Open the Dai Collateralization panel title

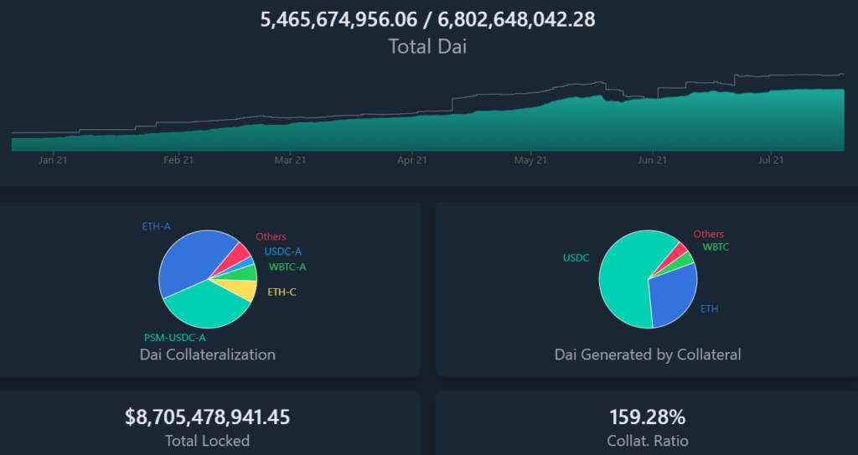(x=207, y=354)
